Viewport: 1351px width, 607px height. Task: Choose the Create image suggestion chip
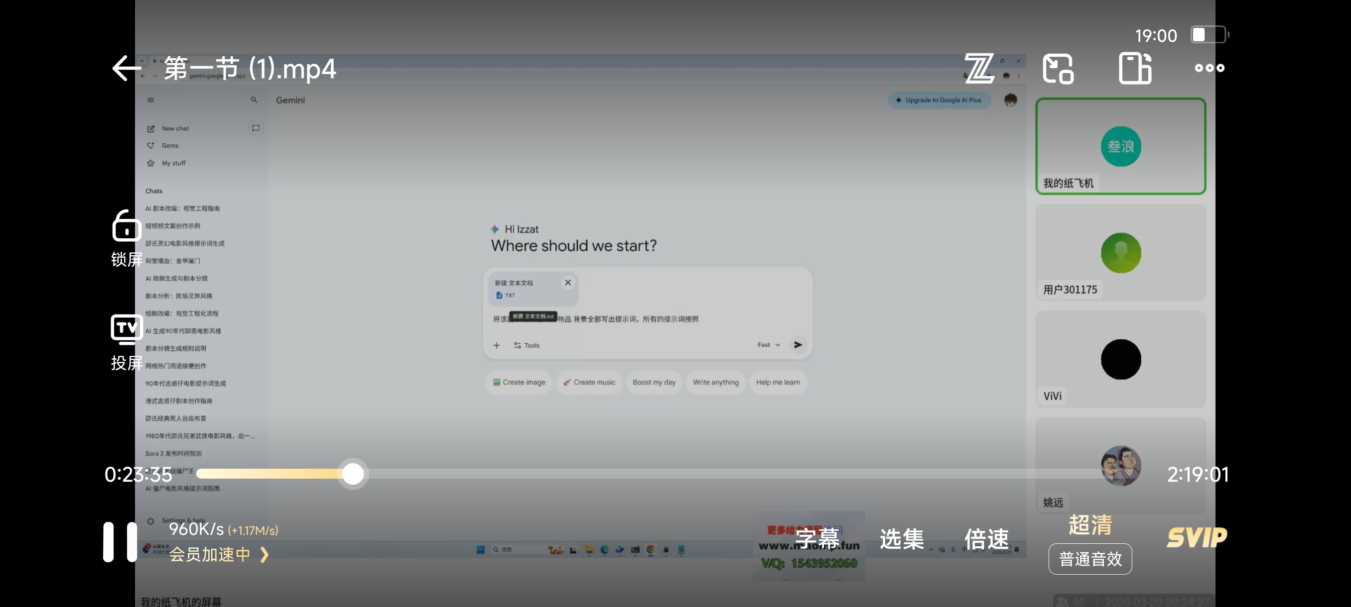(x=519, y=382)
